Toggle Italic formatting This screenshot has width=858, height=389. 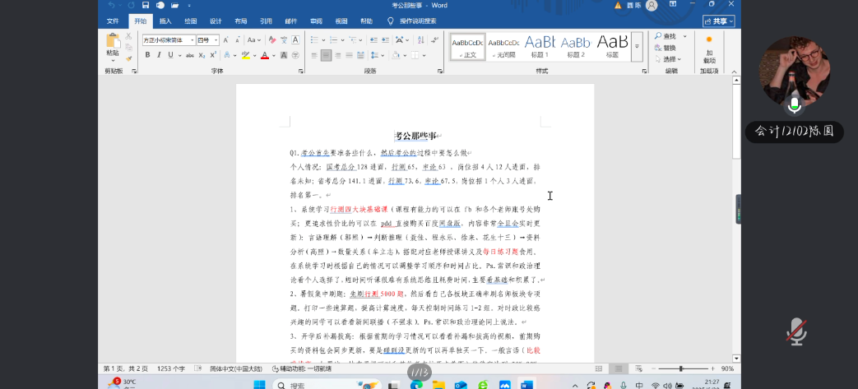(x=159, y=55)
